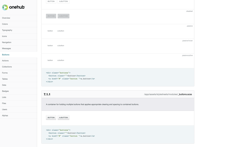Select the highlighted Buttons sidebar item
Viewport: 250px width, 147px height.
coord(18,55)
